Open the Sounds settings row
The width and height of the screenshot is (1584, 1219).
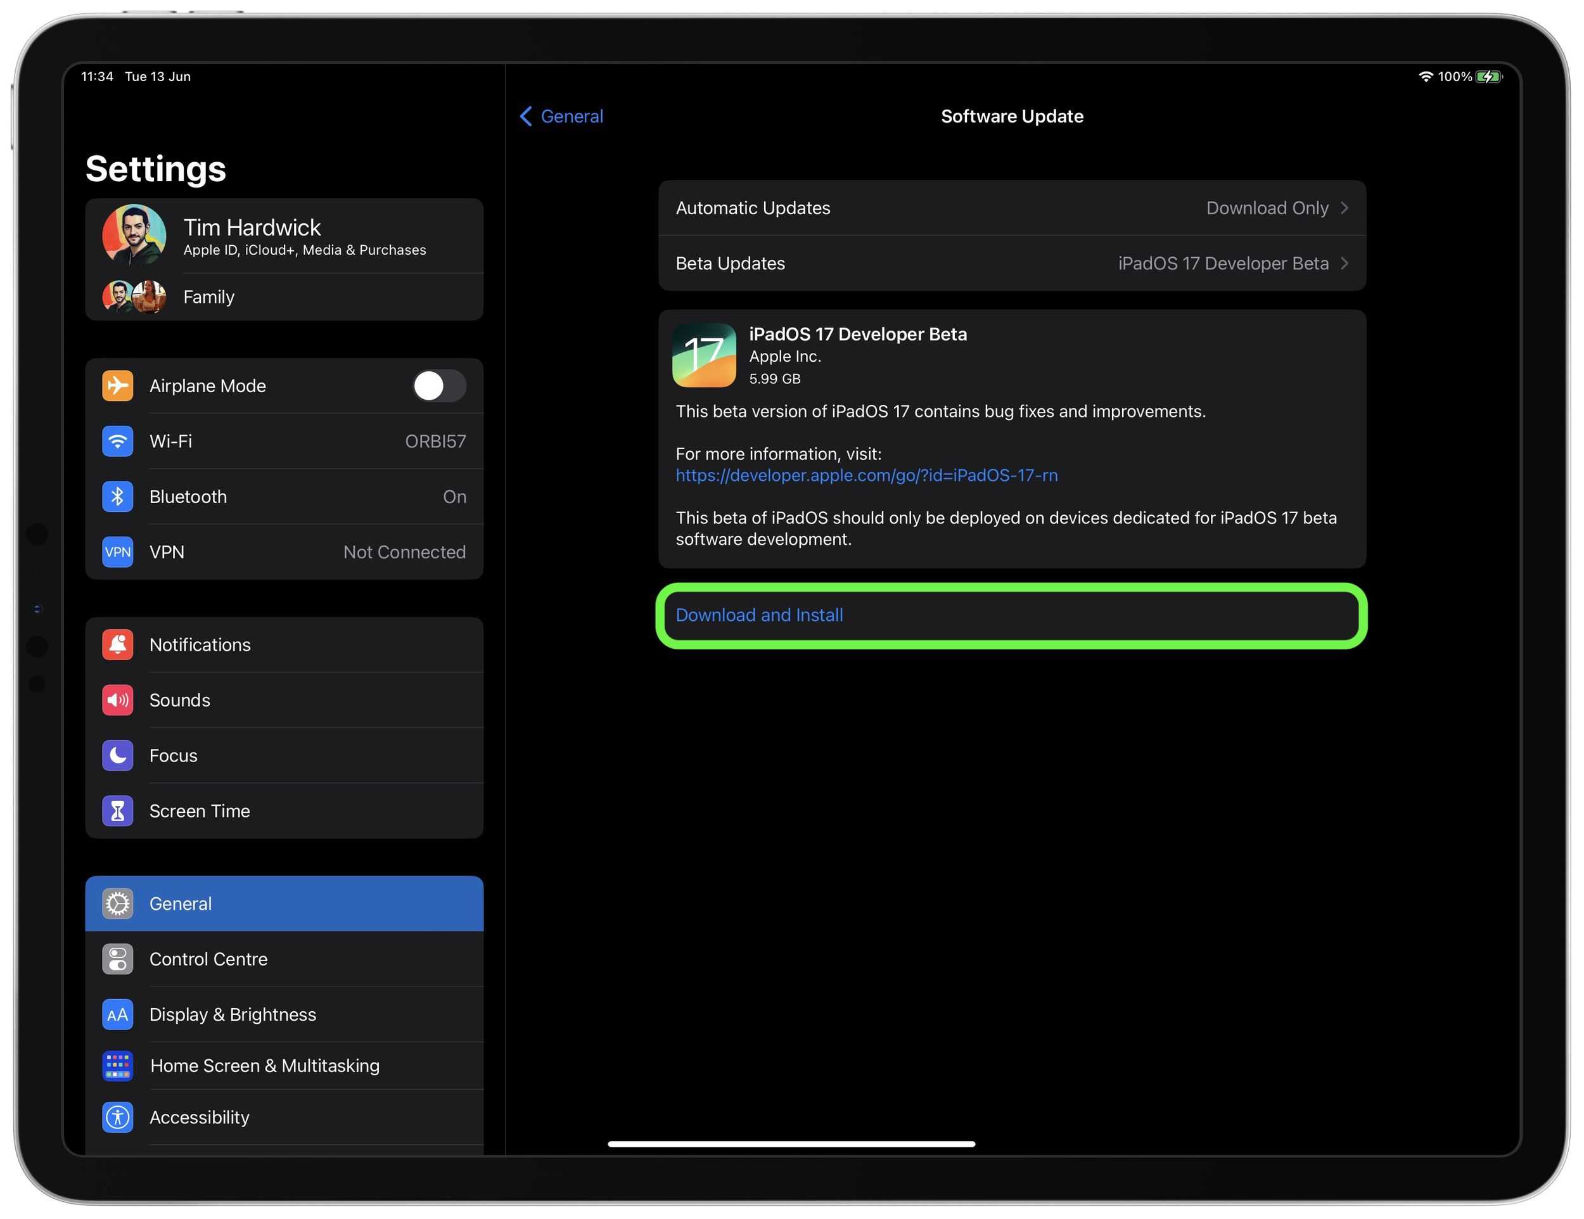(284, 701)
